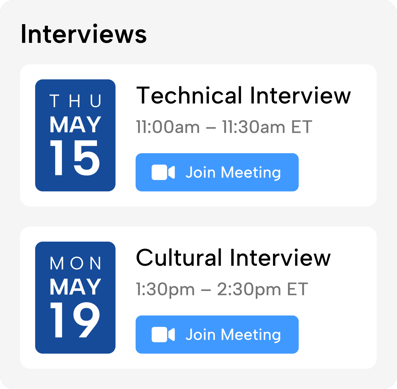This screenshot has height=389, width=397.
Task: Click the large number 15
Action: tap(75, 158)
